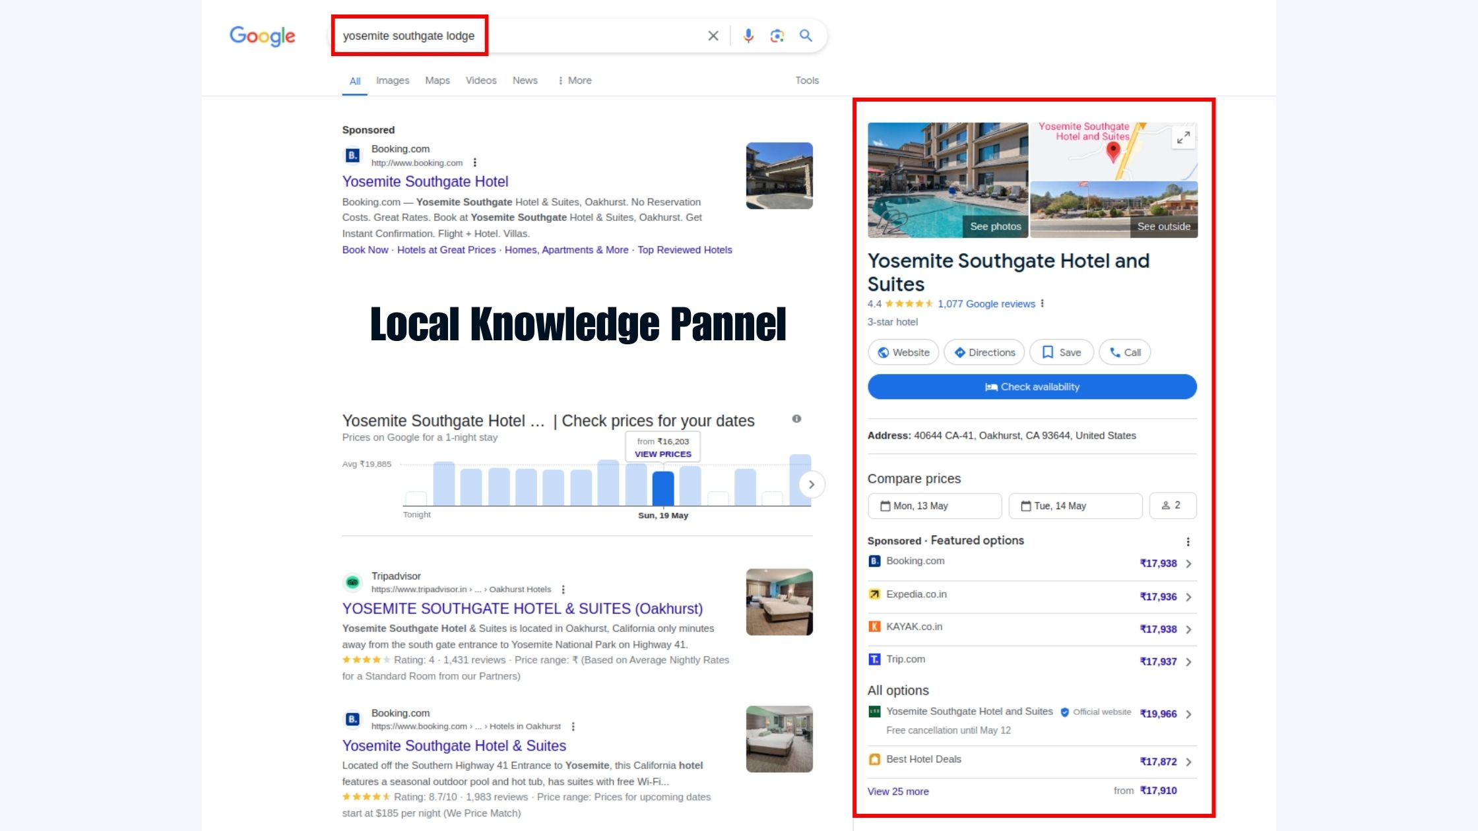Click the voice search microphone icon

[x=748, y=36]
